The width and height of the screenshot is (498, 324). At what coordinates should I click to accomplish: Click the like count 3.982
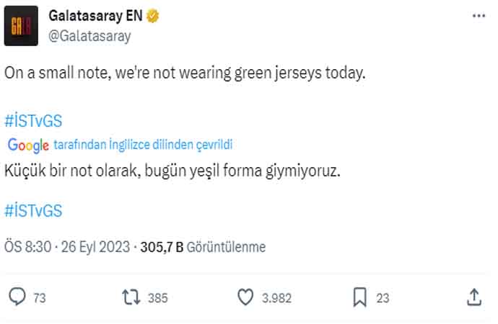click(277, 297)
